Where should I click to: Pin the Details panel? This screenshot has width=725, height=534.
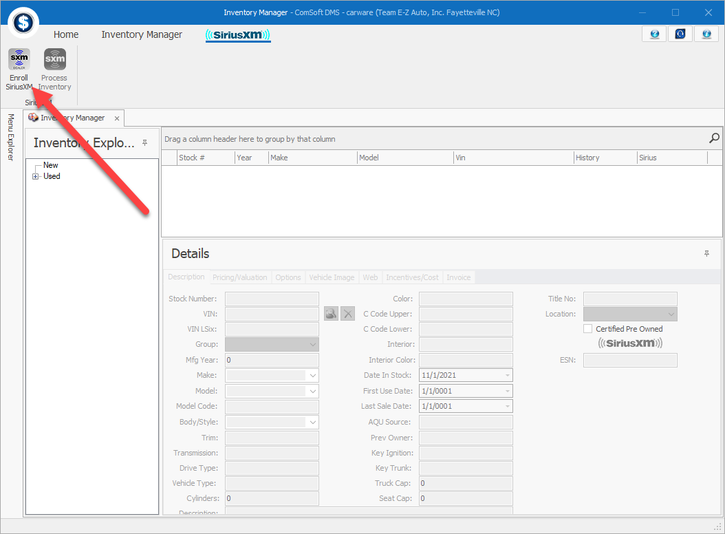click(x=706, y=253)
